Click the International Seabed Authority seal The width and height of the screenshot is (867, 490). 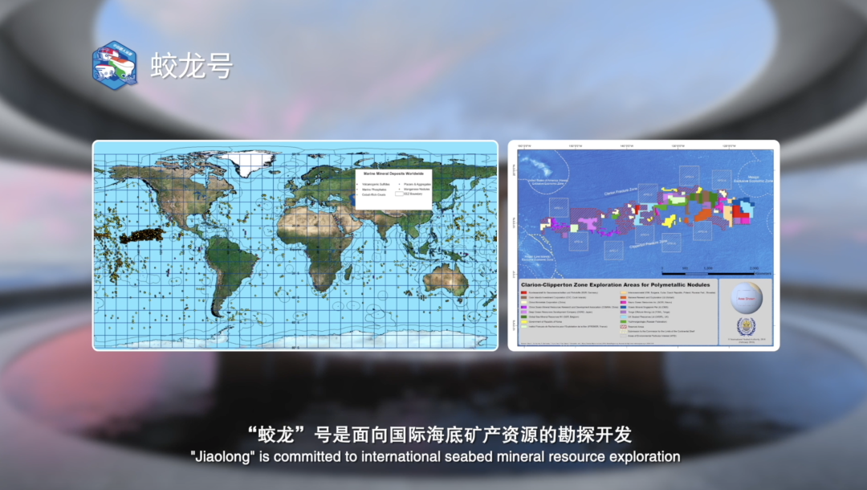click(746, 326)
